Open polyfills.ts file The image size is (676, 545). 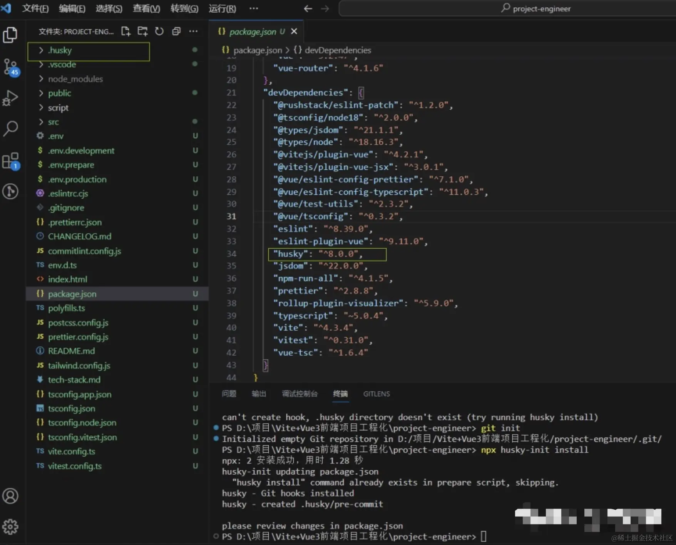pyautogui.click(x=117, y=308)
